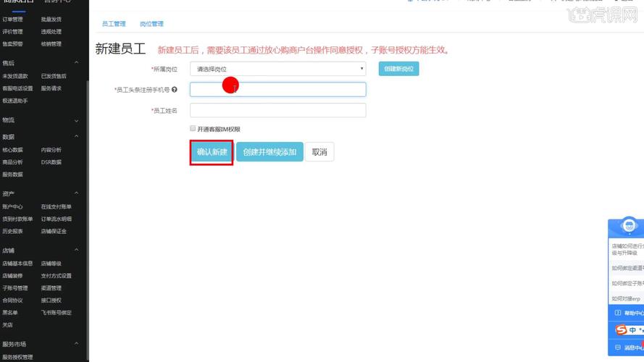Screen dimensions: 644x362
Task: Open 货到付款账单 in the sidebar
Action: [17, 219]
